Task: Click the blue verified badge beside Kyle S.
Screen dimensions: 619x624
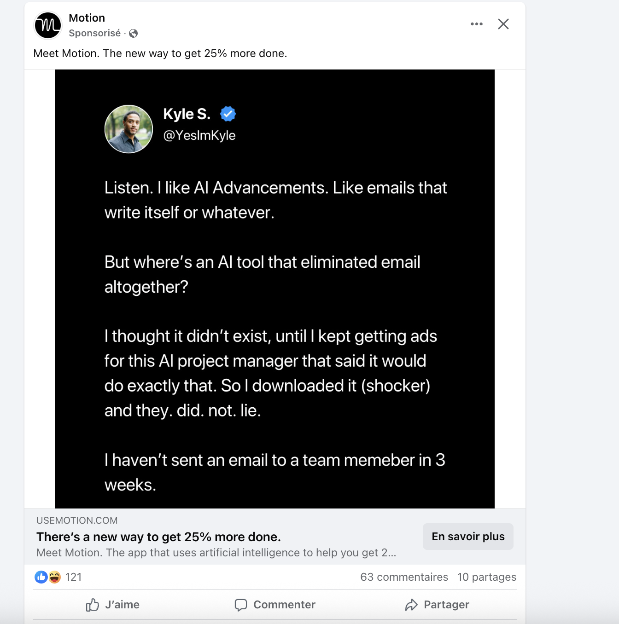Action: click(x=228, y=114)
